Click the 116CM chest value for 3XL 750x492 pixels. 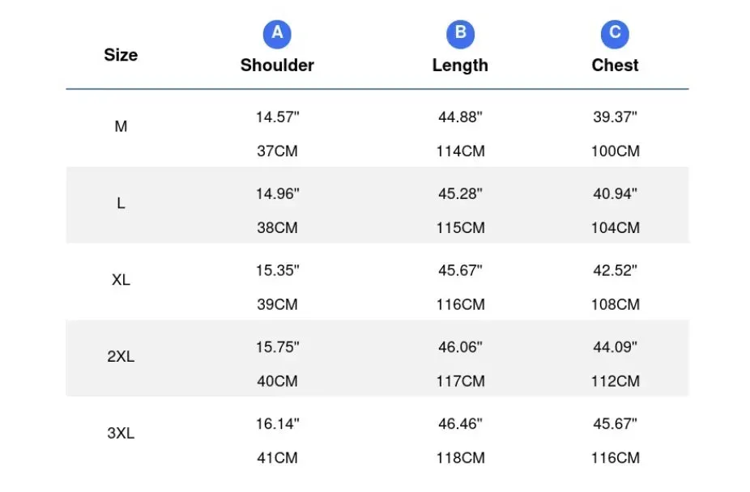pyautogui.click(x=615, y=458)
